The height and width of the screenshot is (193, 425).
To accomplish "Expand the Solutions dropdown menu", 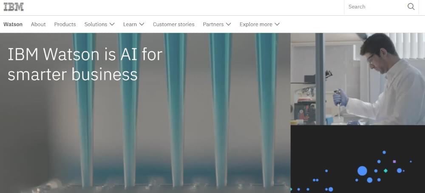I will click(99, 24).
